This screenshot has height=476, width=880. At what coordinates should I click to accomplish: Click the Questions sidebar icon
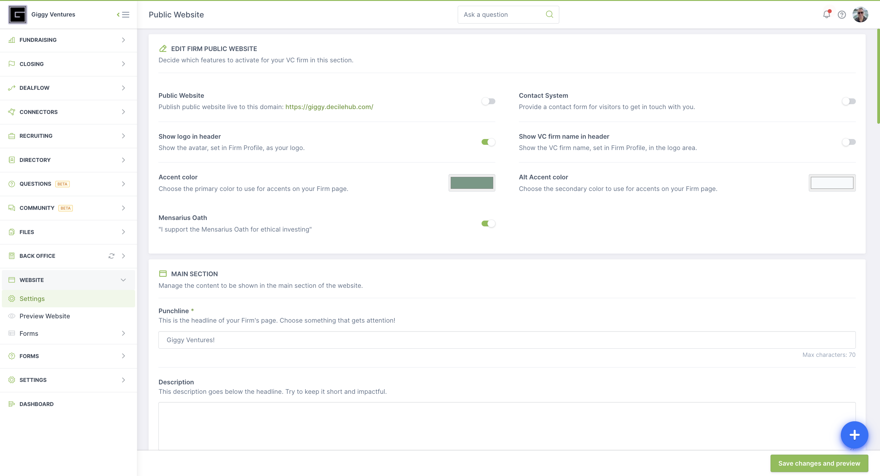(x=12, y=184)
